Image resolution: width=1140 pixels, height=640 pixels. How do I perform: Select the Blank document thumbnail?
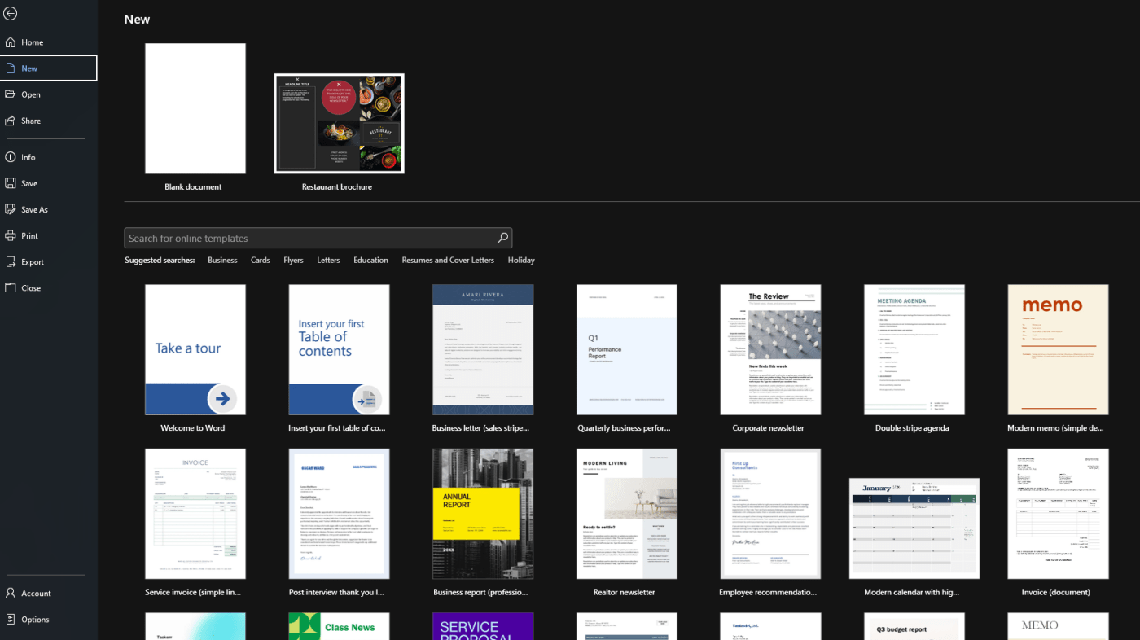click(x=195, y=108)
